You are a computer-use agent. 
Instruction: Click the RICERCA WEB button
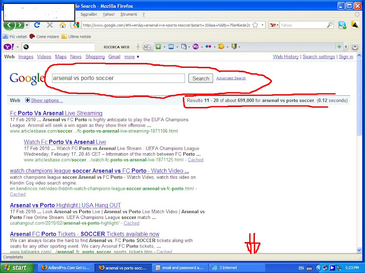(117, 47)
